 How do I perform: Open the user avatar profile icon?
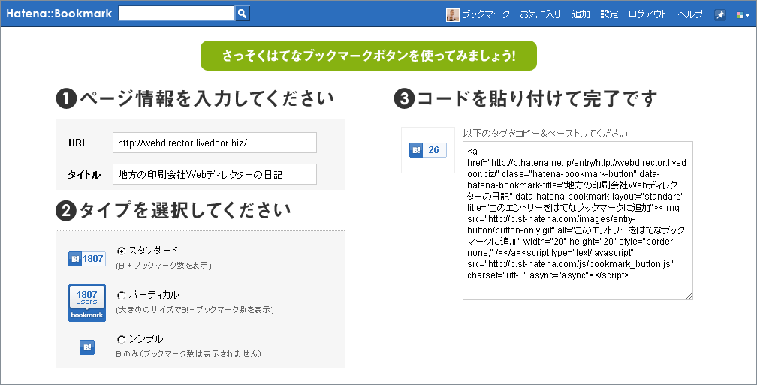pos(452,14)
